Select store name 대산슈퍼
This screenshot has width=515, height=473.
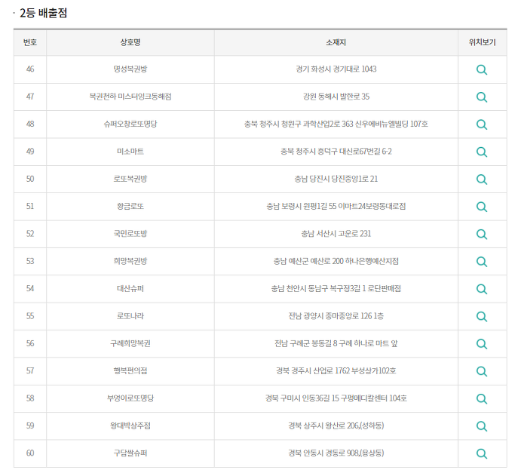(130, 289)
